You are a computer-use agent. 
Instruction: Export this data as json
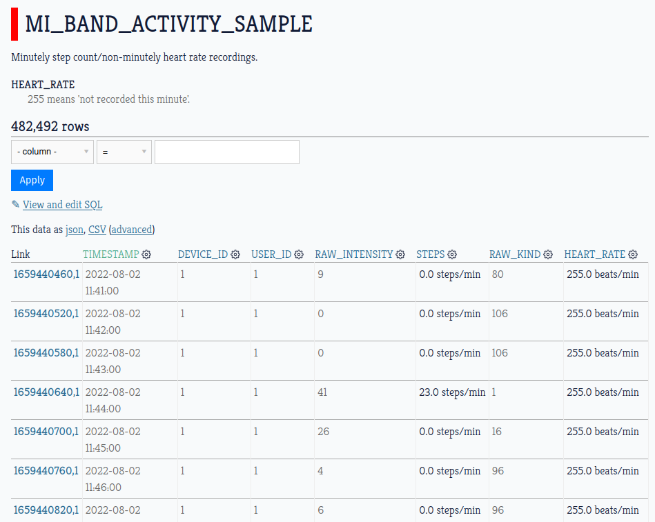click(75, 230)
